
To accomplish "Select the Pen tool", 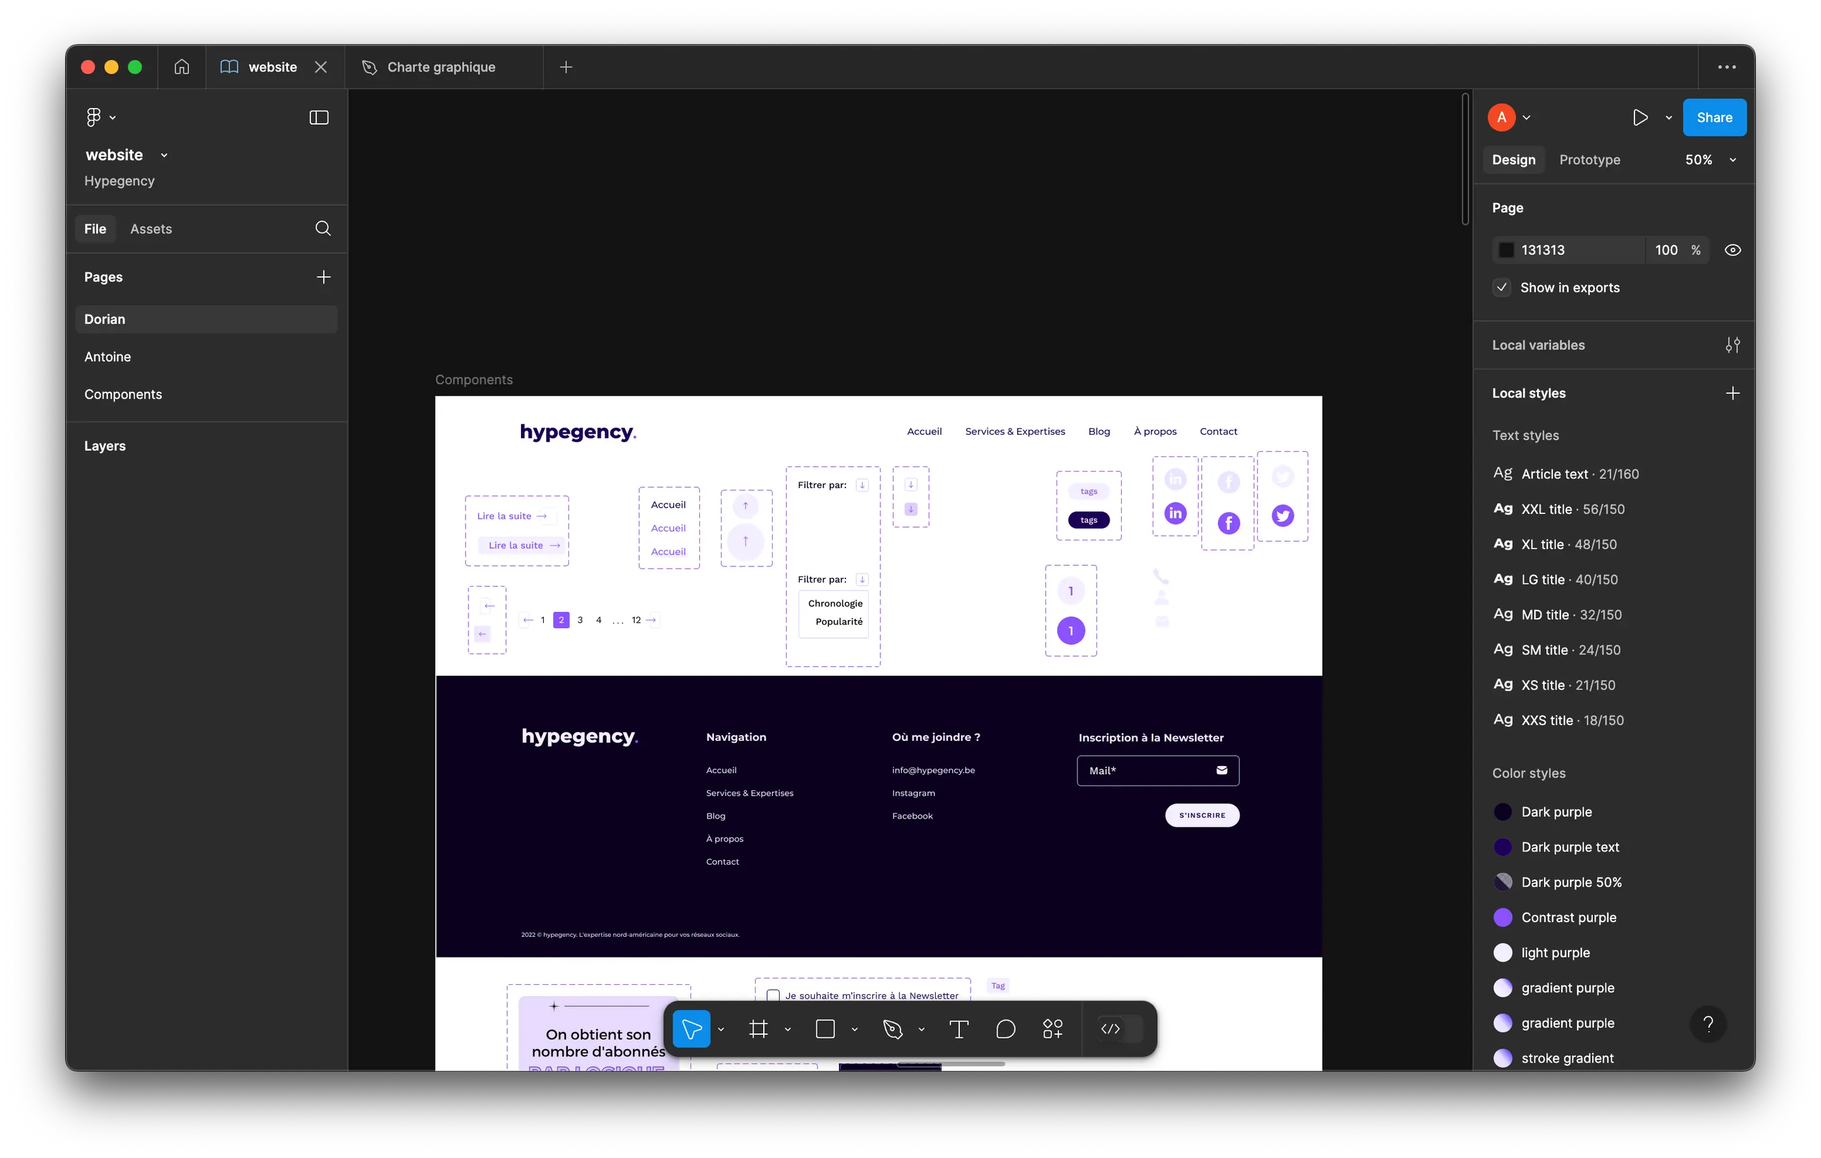I will point(892,1029).
